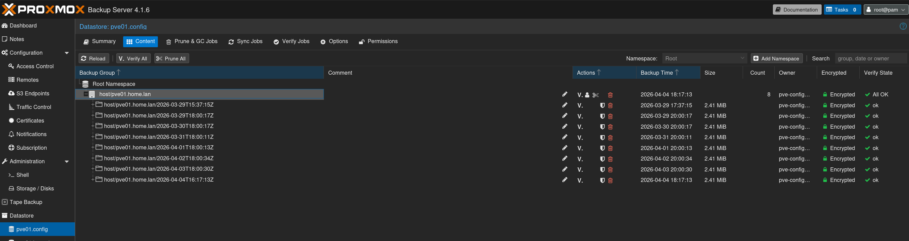Image resolution: width=909 pixels, height=241 pixels.
Task: Reload the datastore content
Action: click(x=94, y=58)
